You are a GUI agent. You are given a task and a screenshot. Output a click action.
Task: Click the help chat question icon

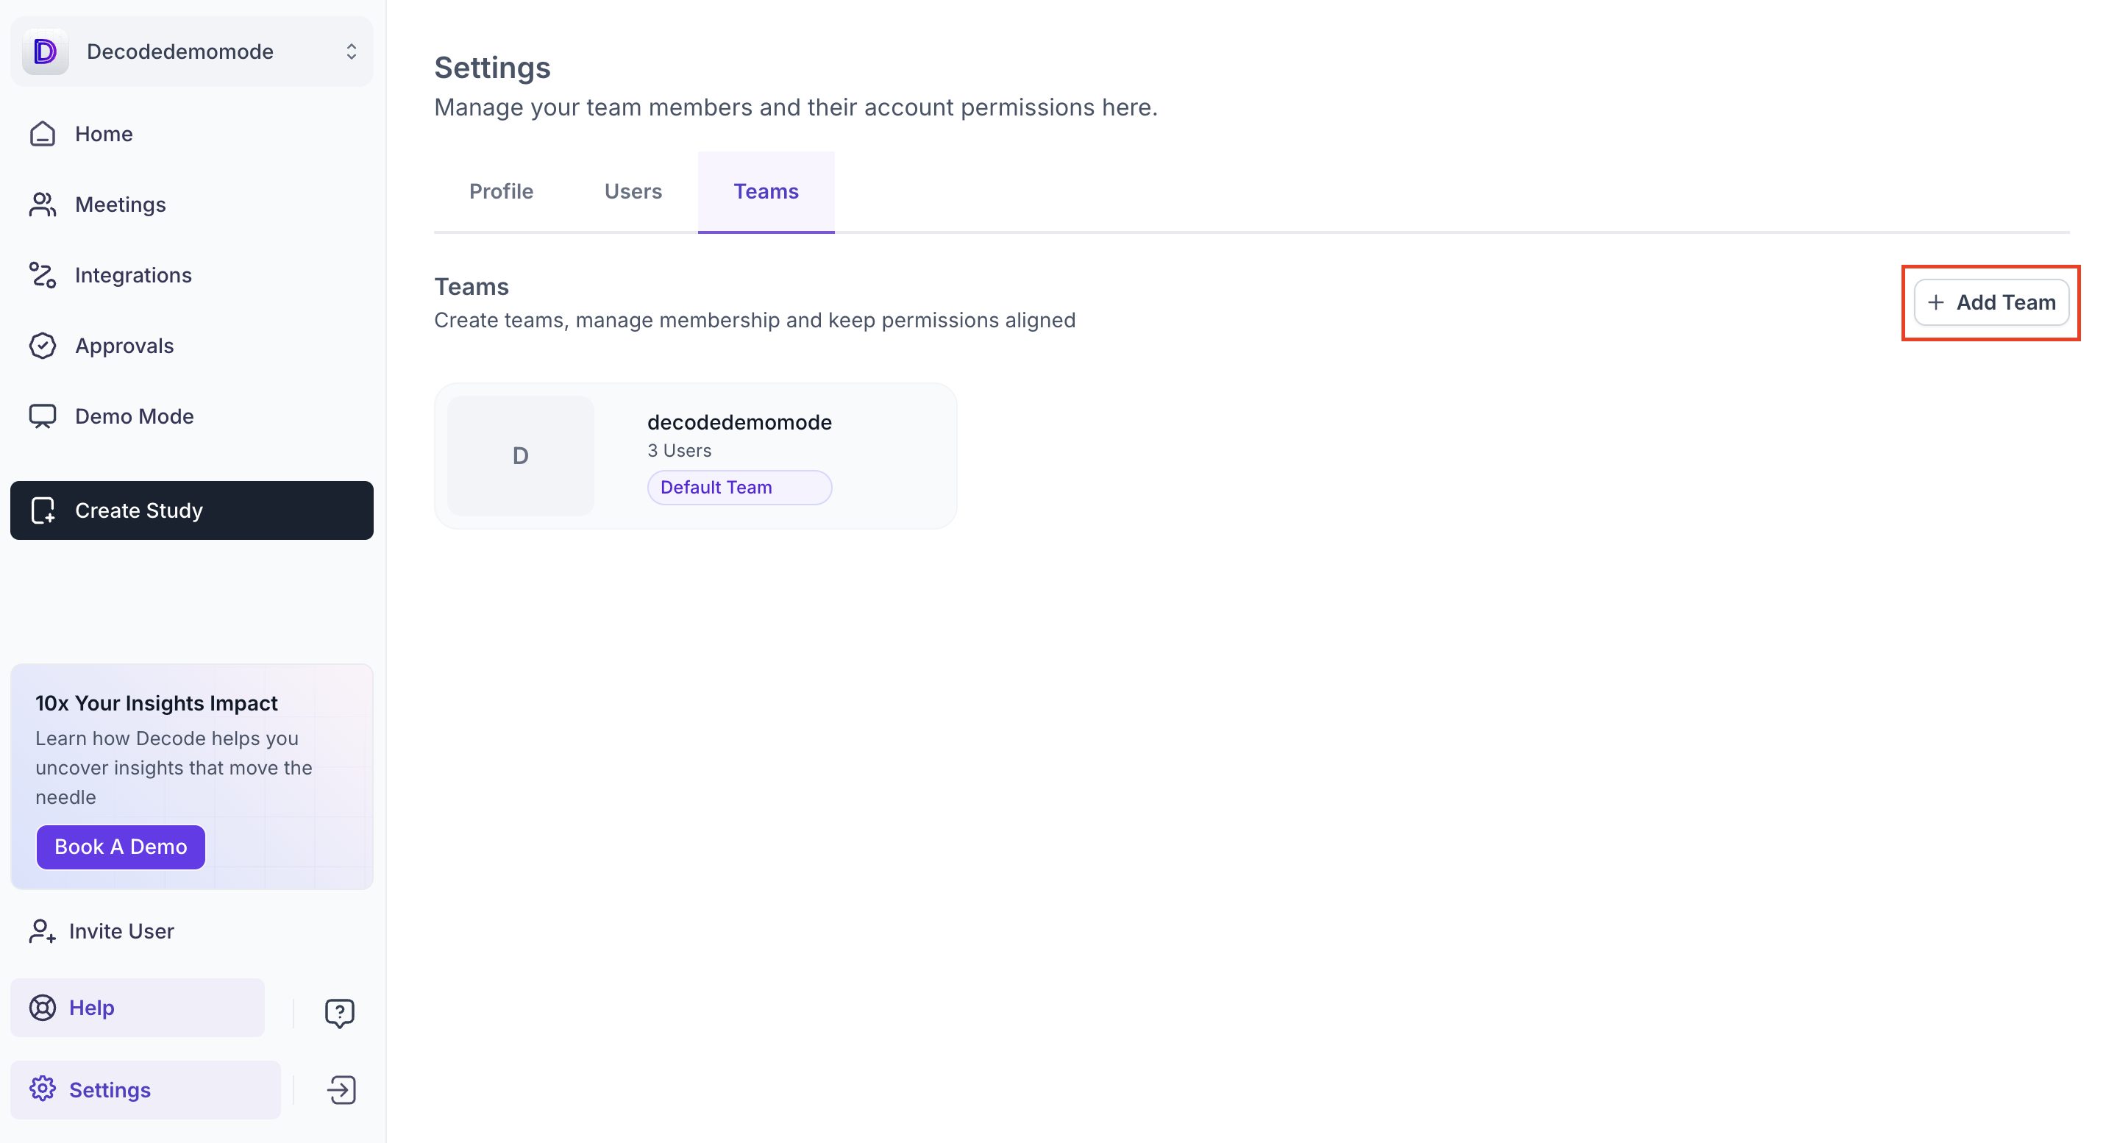[x=339, y=1012]
